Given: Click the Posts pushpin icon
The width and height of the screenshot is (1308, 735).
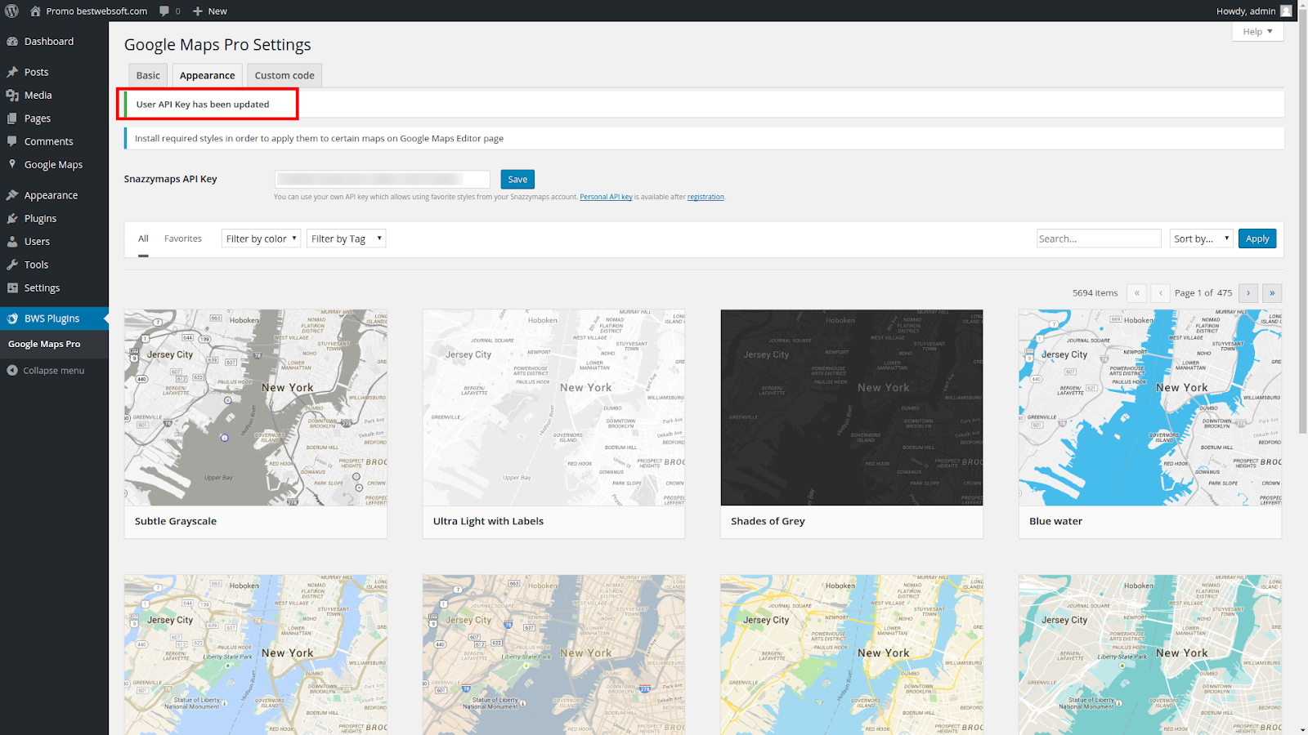Looking at the screenshot, I should [12, 72].
